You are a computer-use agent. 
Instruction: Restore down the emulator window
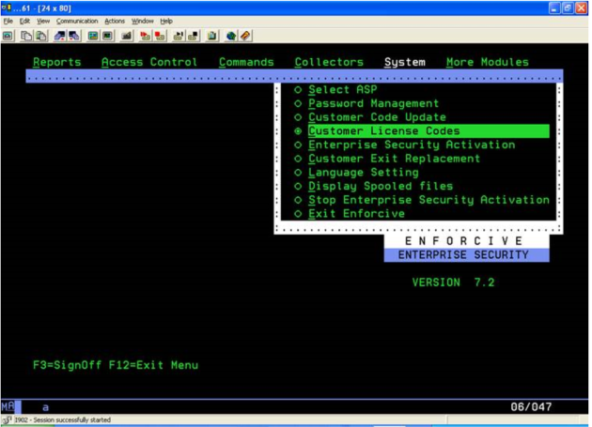[568, 8]
